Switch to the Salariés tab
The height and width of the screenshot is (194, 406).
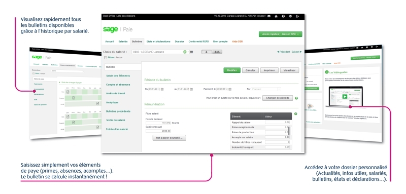[x=123, y=42]
